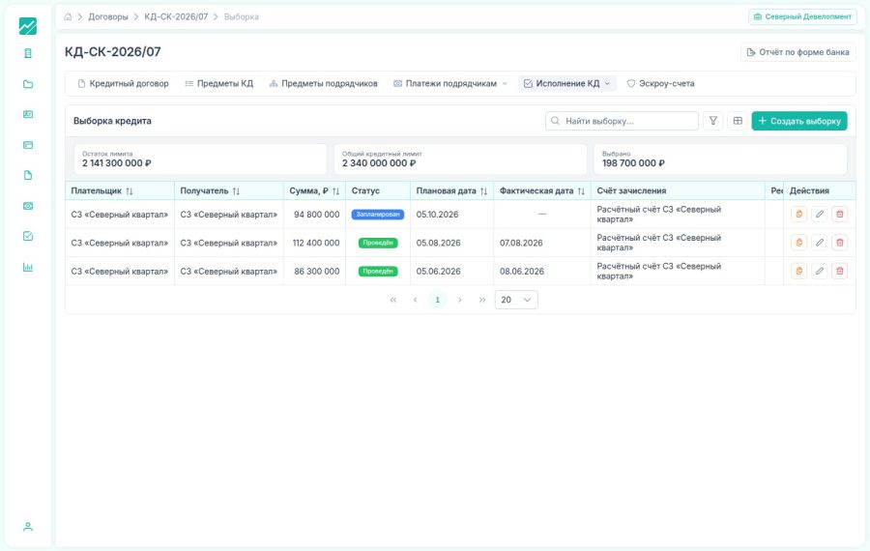This screenshot has width=870, height=551.
Task: Open the checkmark tasks icon in sidebar
Action: pos(28,237)
